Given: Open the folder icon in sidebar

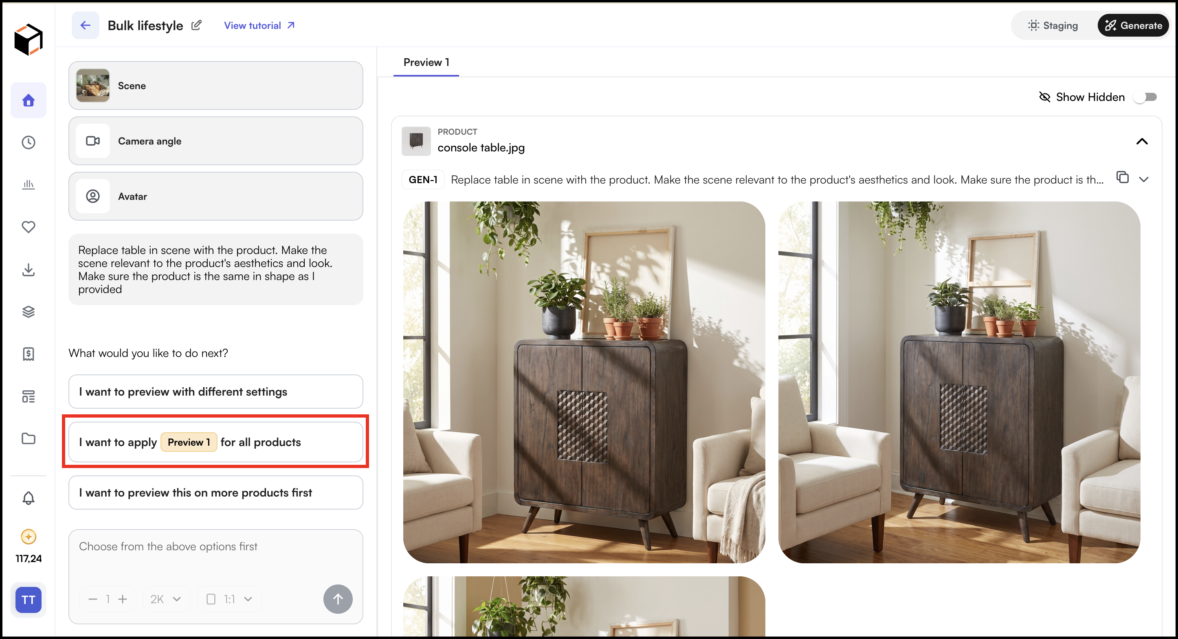Looking at the screenshot, I should point(29,438).
